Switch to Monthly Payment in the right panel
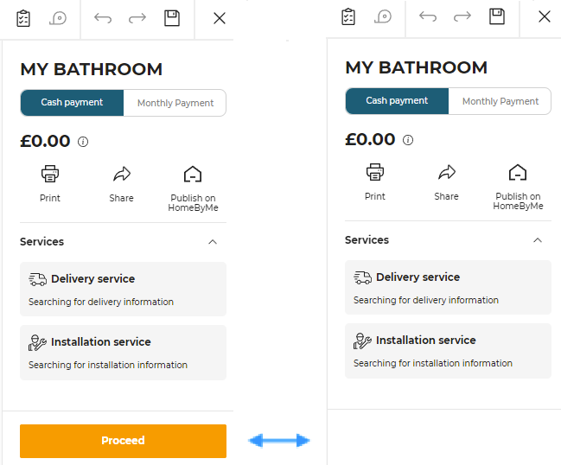 (x=500, y=101)
